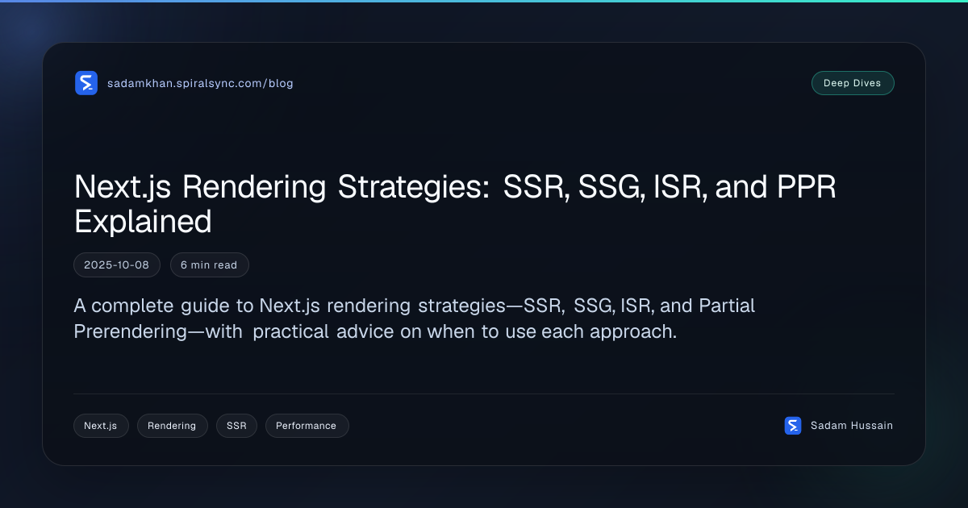Image resolution: width=968 pixels, height=508 pixels.
Task: Select the Deep Dives category badge
Action: coord(853,83)
